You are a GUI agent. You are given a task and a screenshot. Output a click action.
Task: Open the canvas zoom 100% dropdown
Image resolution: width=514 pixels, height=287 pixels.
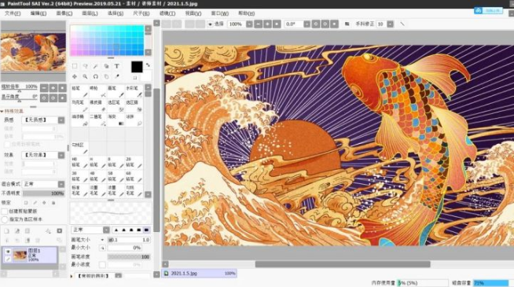point(249,24)
